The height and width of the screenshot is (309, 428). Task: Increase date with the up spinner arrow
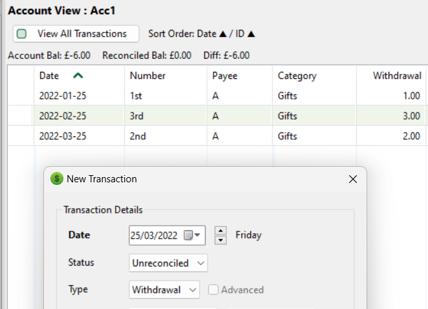[220, 231]
